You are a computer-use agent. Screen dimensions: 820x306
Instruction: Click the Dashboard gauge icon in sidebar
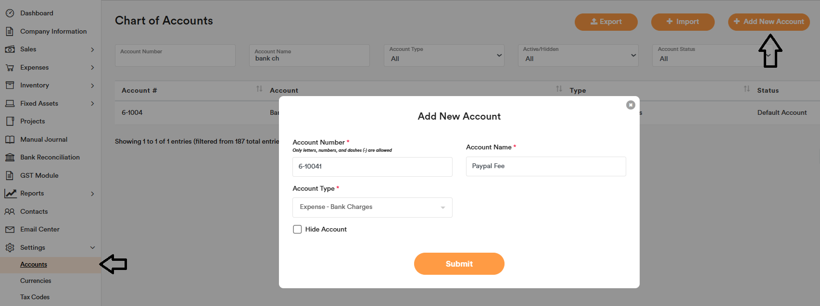pos(10,13)
